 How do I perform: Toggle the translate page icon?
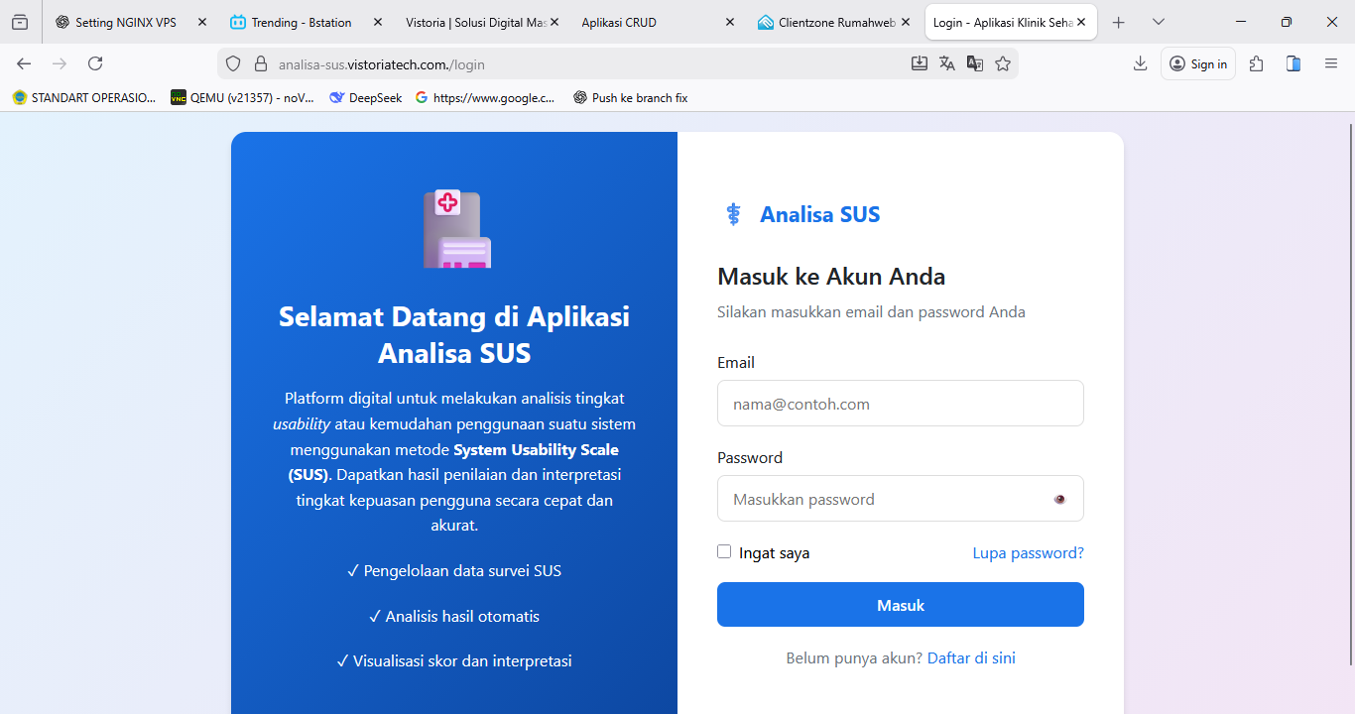tap(946, 62)
